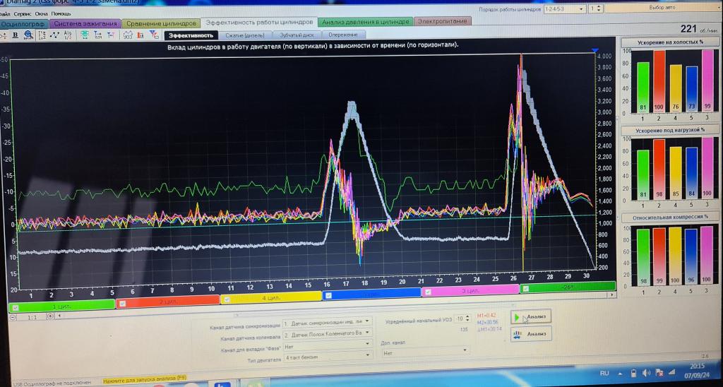Open Тип двигателя dropdown
723x387 pixels.
(x=327, y=357)
